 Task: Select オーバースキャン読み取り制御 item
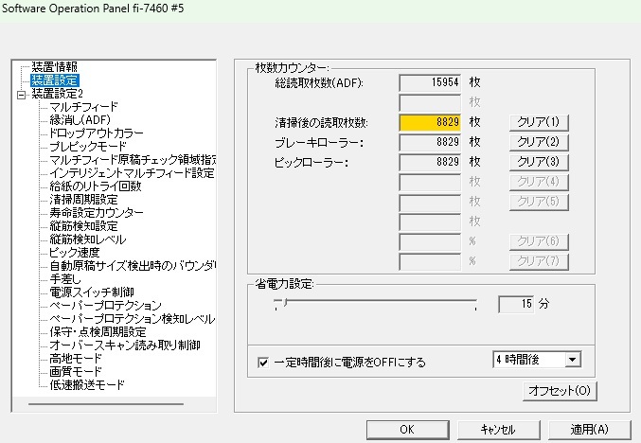(x=125, y=345)
